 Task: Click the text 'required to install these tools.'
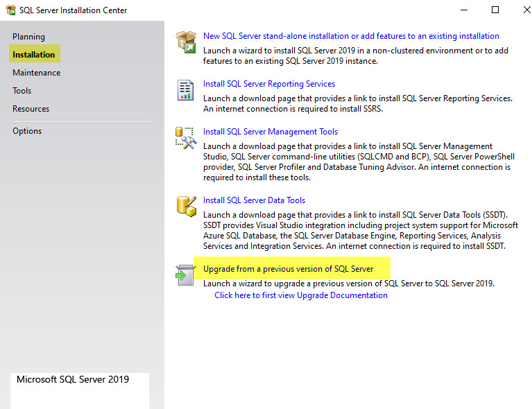pos(257,177)
